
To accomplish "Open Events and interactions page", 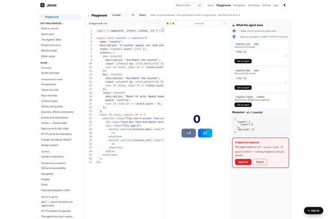I will 55,117.
